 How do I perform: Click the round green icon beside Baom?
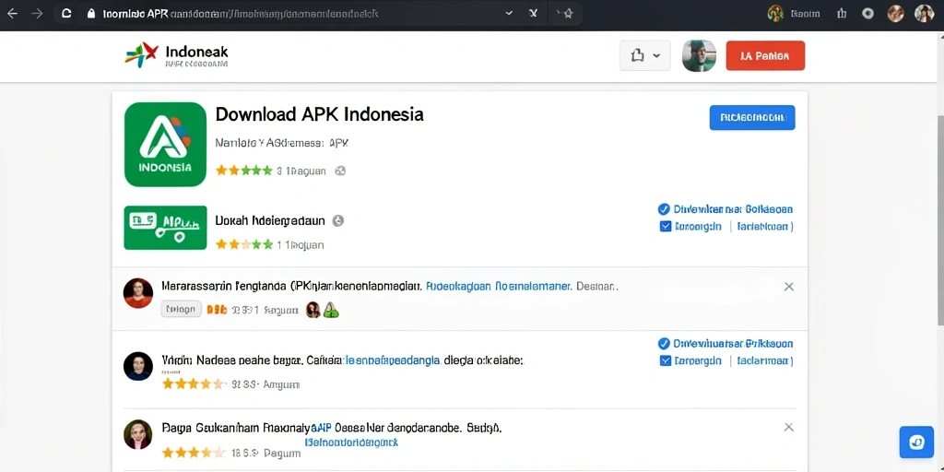(x=775, y=13)
